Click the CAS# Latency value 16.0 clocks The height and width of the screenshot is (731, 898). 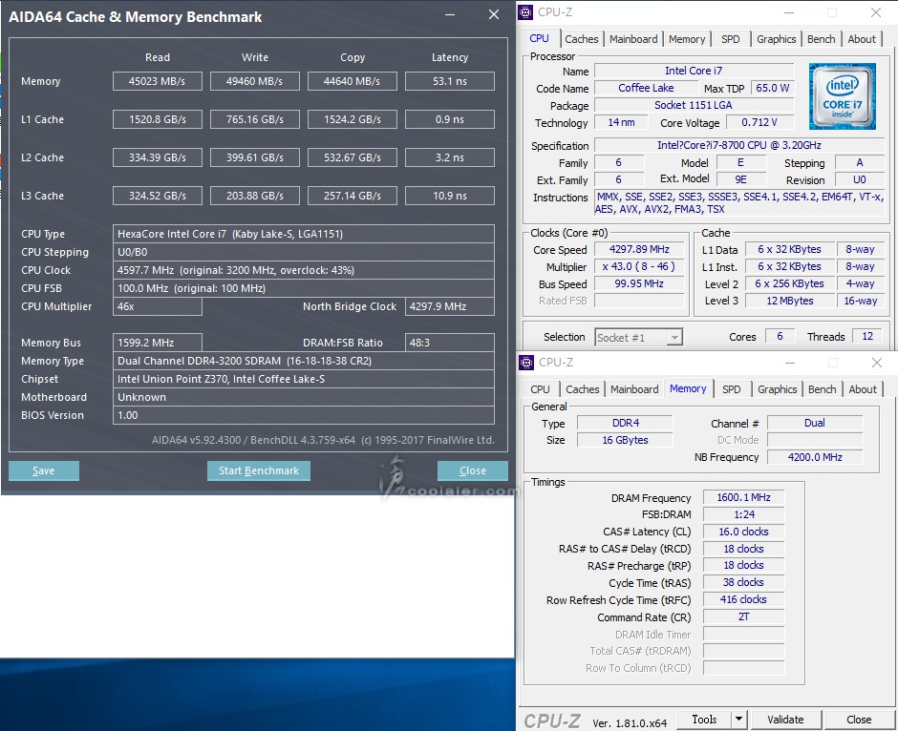pos(743,532)
